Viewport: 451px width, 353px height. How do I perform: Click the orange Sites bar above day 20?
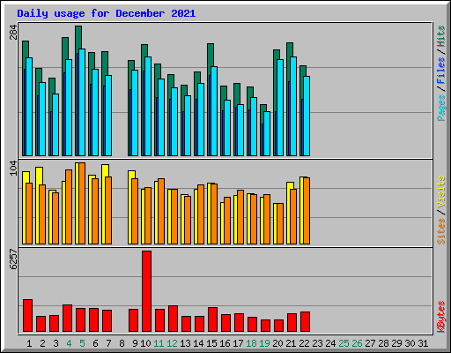(x=280, y=223)
